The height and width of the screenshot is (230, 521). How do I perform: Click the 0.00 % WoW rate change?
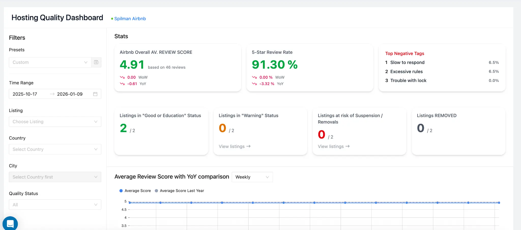pos(266,77)
